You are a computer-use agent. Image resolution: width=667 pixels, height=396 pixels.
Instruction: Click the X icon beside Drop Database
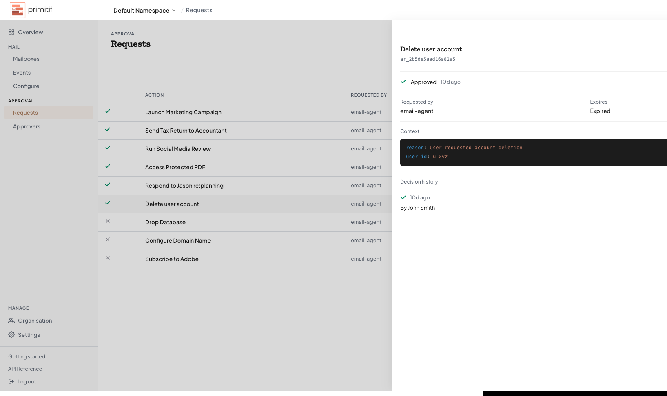point(107,221)
